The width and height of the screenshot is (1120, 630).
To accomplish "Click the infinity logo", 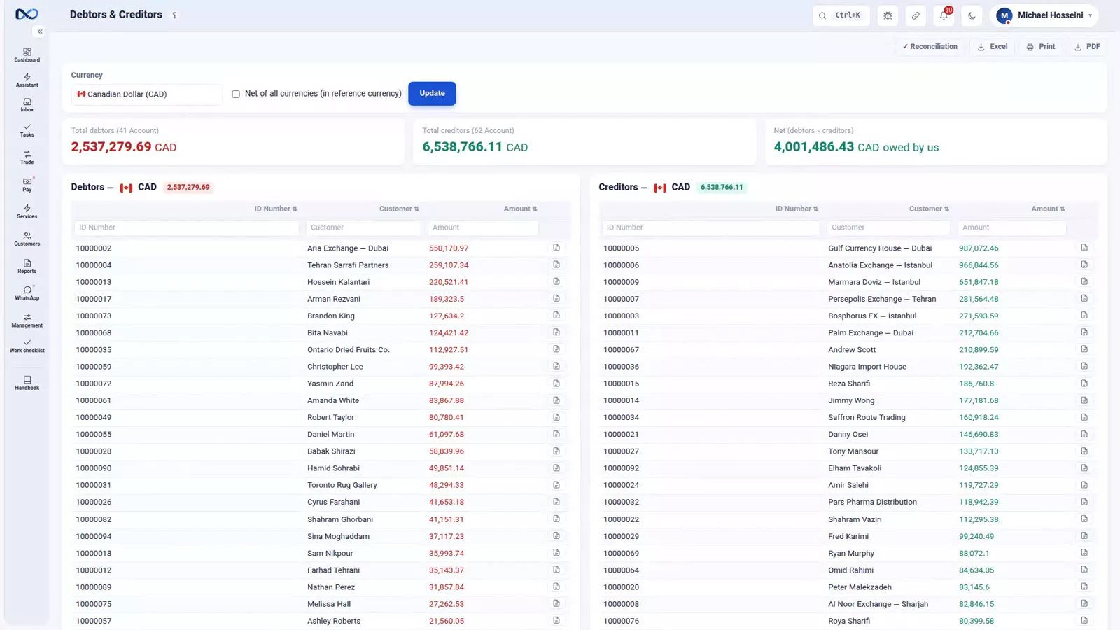I will (27, 14).
